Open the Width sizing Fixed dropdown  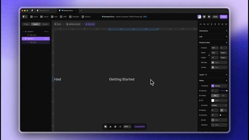pyautogui.click(x=223, y=53)
